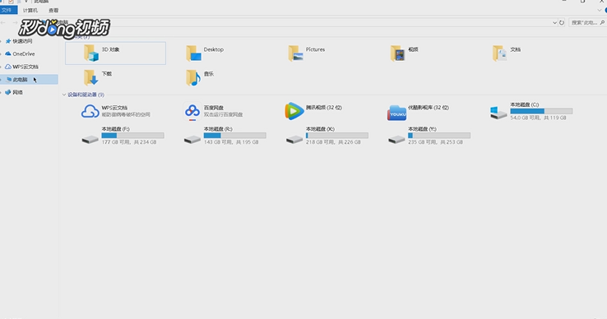Select the 本地磁盘 (X:) drive icon
Image resolution: width=607 pixels, height=319 pixels.
pos(294,139)
